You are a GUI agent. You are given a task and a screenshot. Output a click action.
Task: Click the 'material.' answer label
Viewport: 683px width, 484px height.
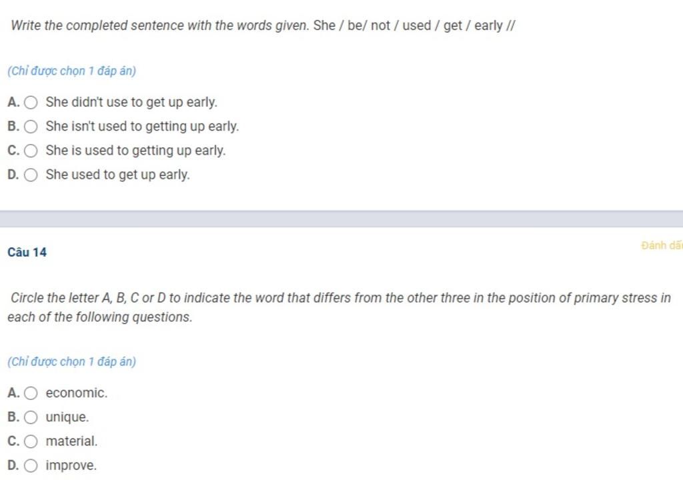(x=71, y=441)
